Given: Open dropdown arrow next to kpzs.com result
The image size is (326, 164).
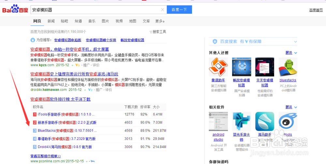Looking at the screenshot, I should [72, 65].
